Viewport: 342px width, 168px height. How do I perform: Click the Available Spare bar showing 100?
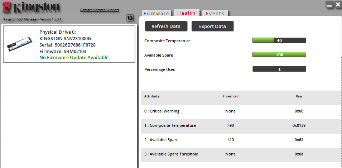(279, 55)
